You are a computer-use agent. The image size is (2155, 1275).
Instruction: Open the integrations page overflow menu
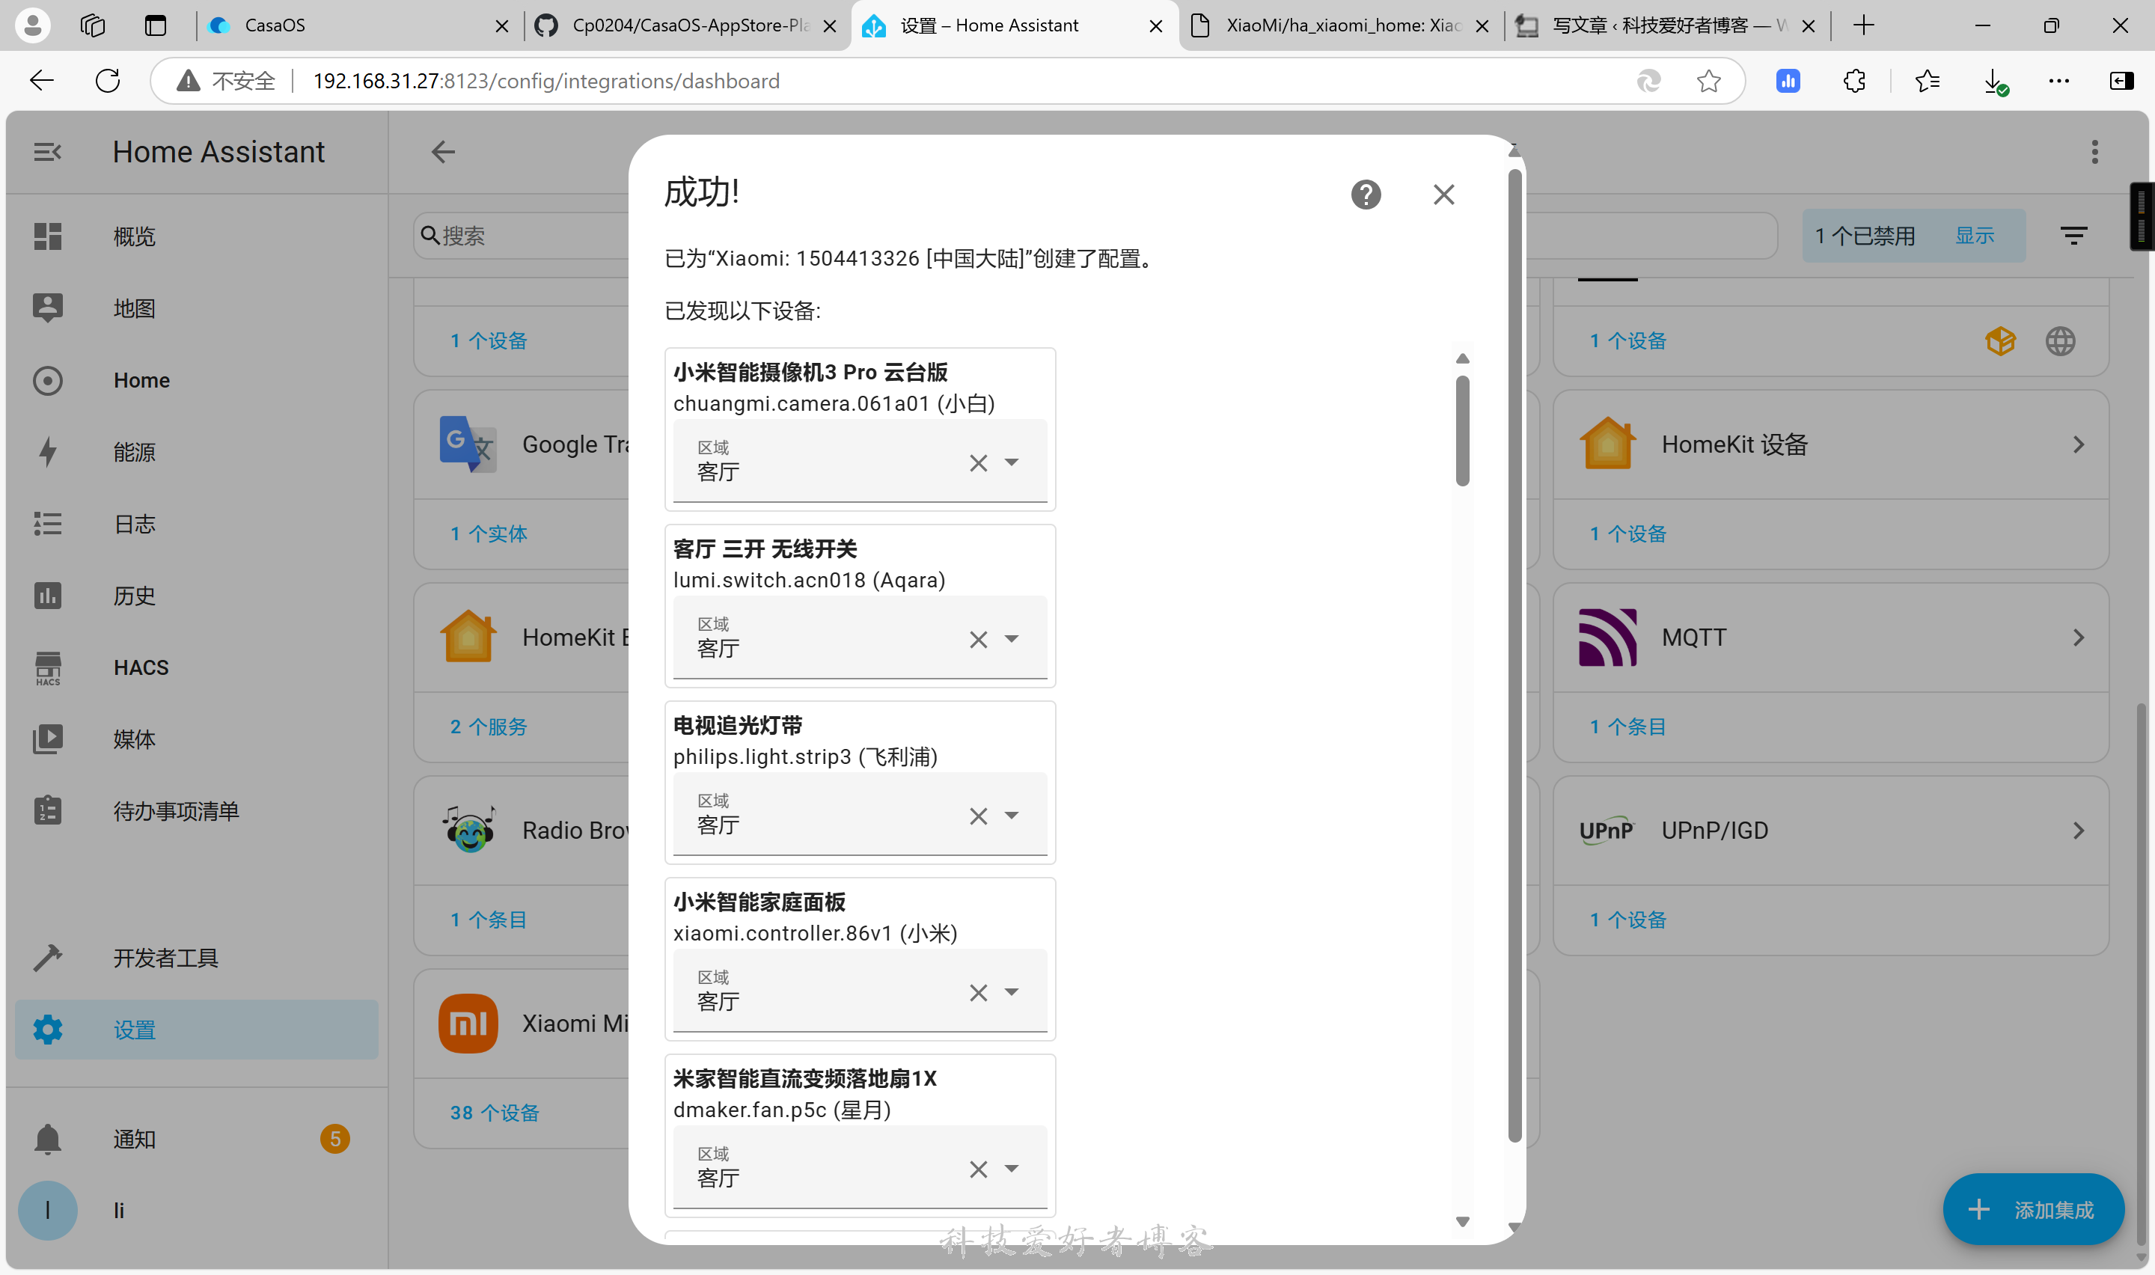[x=2095, y=152]
